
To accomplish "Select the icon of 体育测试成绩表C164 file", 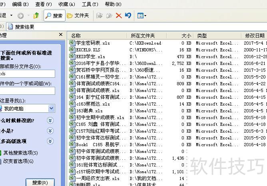I will pos(72,84).
